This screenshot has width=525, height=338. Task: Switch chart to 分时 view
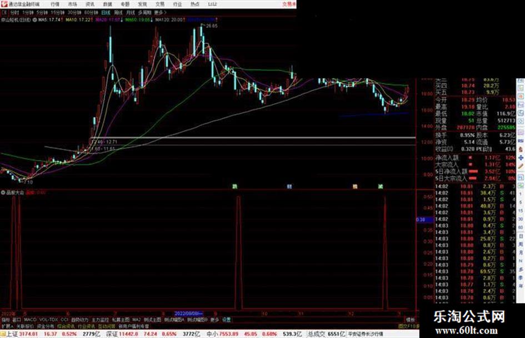point(14,12)
